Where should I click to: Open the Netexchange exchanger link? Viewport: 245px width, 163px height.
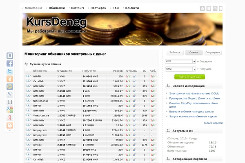click(40, 101)
